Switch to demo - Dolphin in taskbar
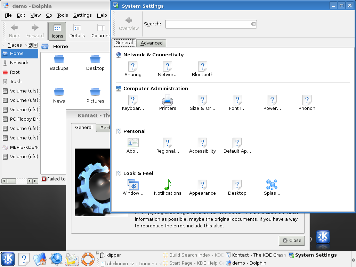This screenshot has height=267, width=356. pos(256,263)
